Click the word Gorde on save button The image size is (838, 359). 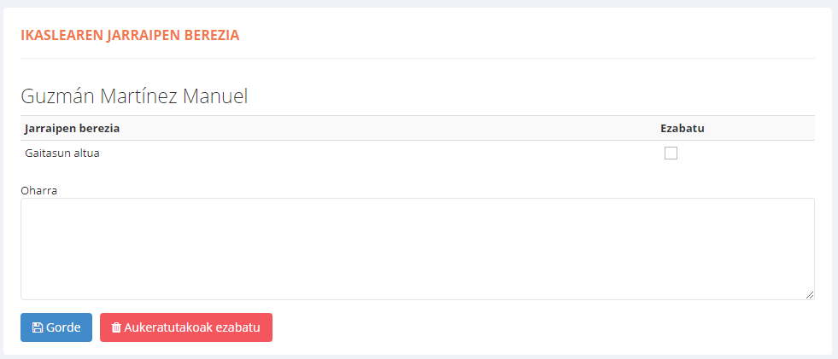pos(64,327)
